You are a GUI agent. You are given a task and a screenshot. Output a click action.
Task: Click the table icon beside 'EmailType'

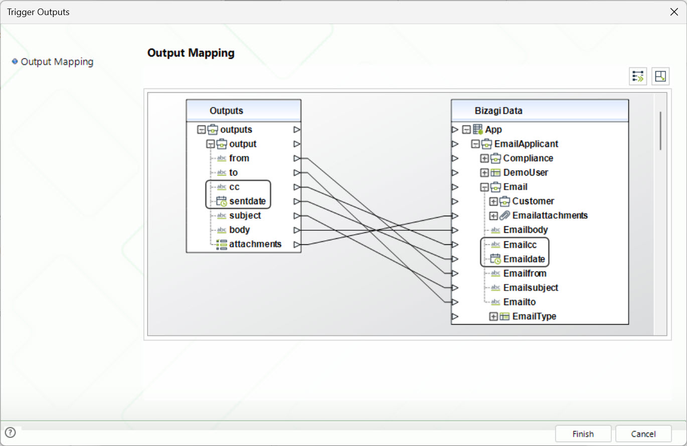click(x=505, y=317)
